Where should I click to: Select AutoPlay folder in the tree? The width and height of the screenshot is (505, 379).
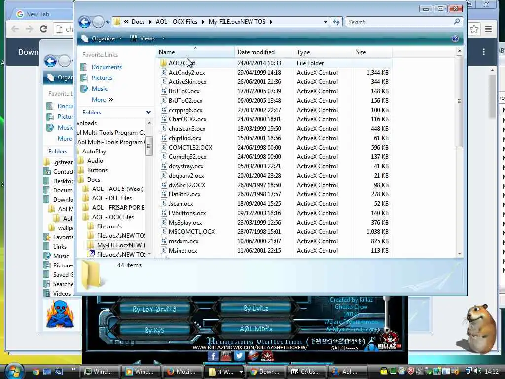pos(94,152)
